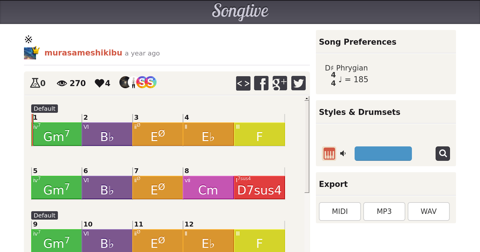
Task: Export the song as MIDI
Action: coord(340,211)
